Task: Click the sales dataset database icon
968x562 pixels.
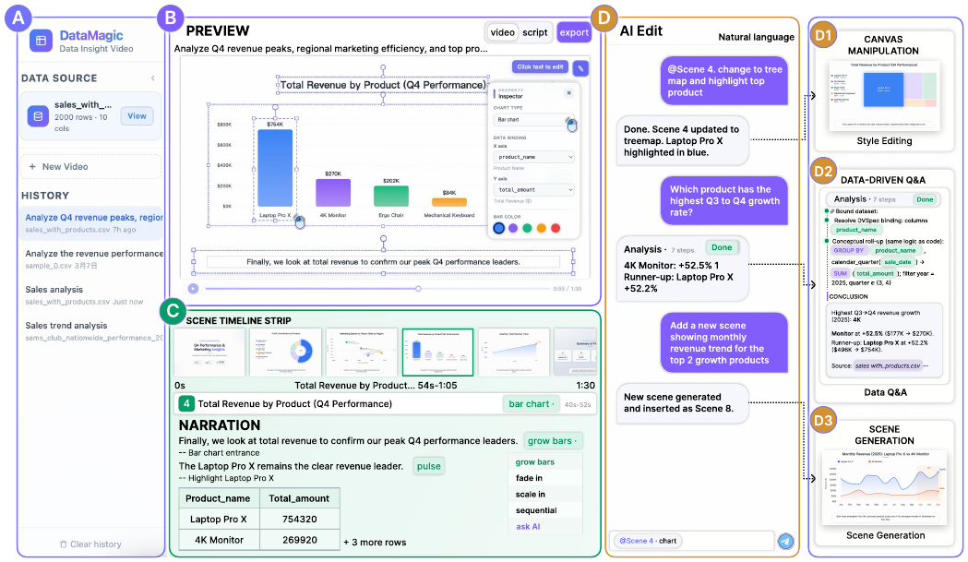Action: coord(38,116)
